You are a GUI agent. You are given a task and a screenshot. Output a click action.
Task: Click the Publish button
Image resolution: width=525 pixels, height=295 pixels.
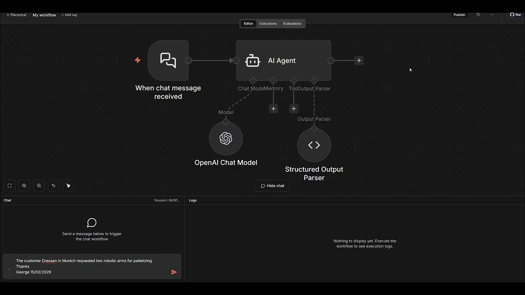pyautogui.click(x=459, y=15)
